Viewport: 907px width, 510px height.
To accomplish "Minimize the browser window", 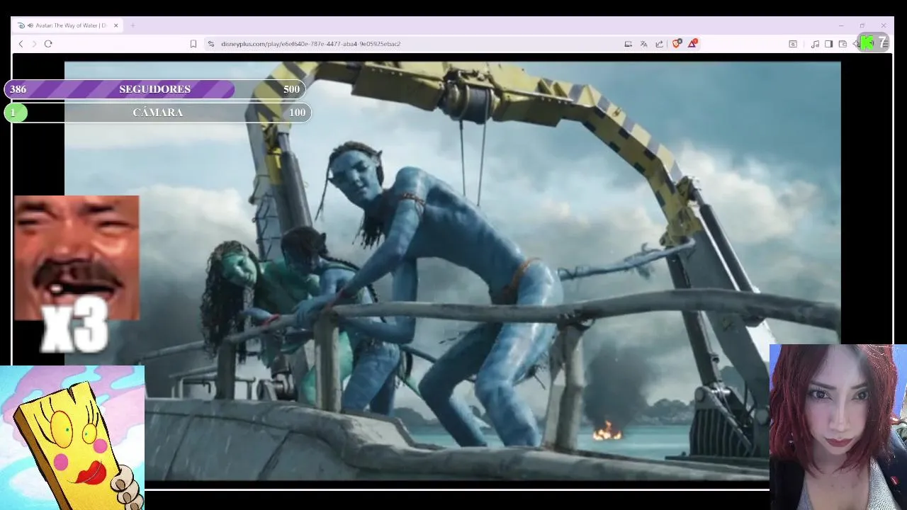I will pos(841,25).
